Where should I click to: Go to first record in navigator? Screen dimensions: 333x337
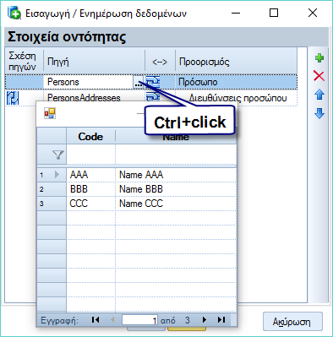pos(96,320)
